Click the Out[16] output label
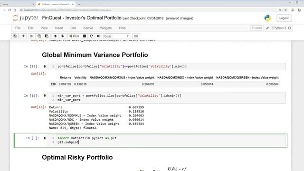This screenshot has height=171, width=304. tap(38, 107)
